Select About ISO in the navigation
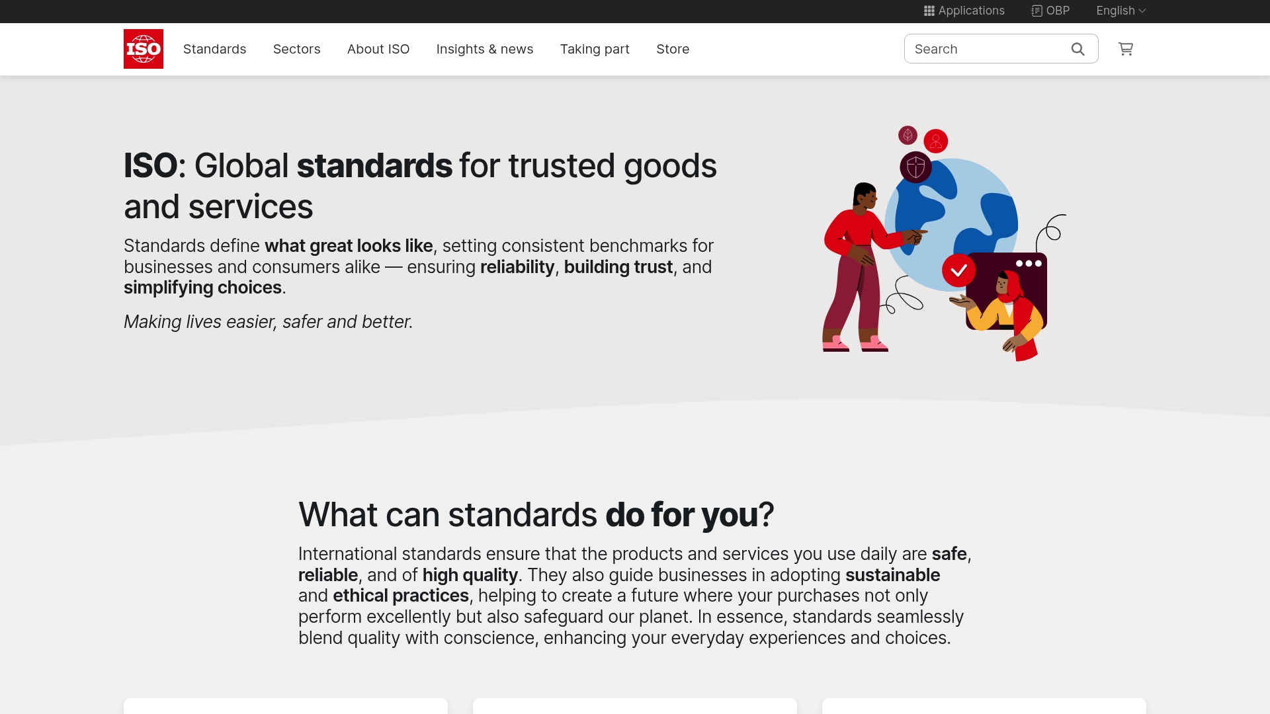This screenshot has width=1270, height=714. pos(378,48)
